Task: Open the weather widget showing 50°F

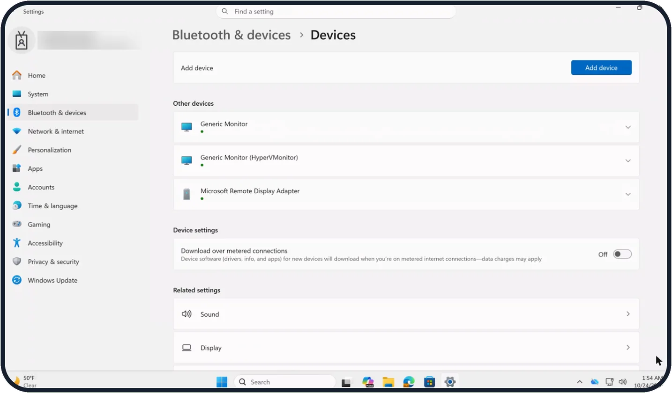Action: (x=24, y=382)
